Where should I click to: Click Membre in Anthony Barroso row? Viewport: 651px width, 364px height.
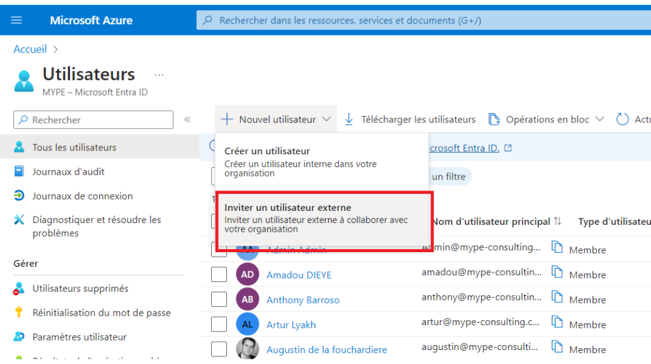point(587,300)
